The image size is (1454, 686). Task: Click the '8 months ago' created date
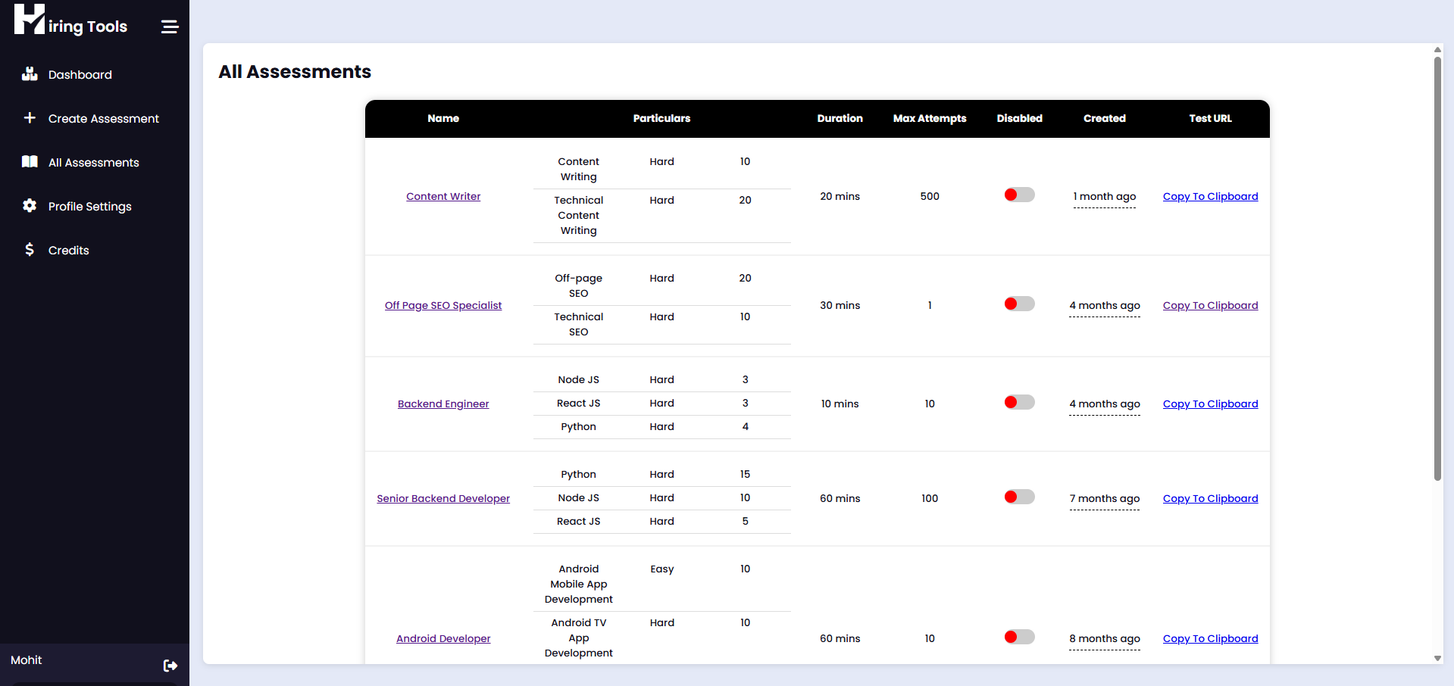(x=1105, y=639)
